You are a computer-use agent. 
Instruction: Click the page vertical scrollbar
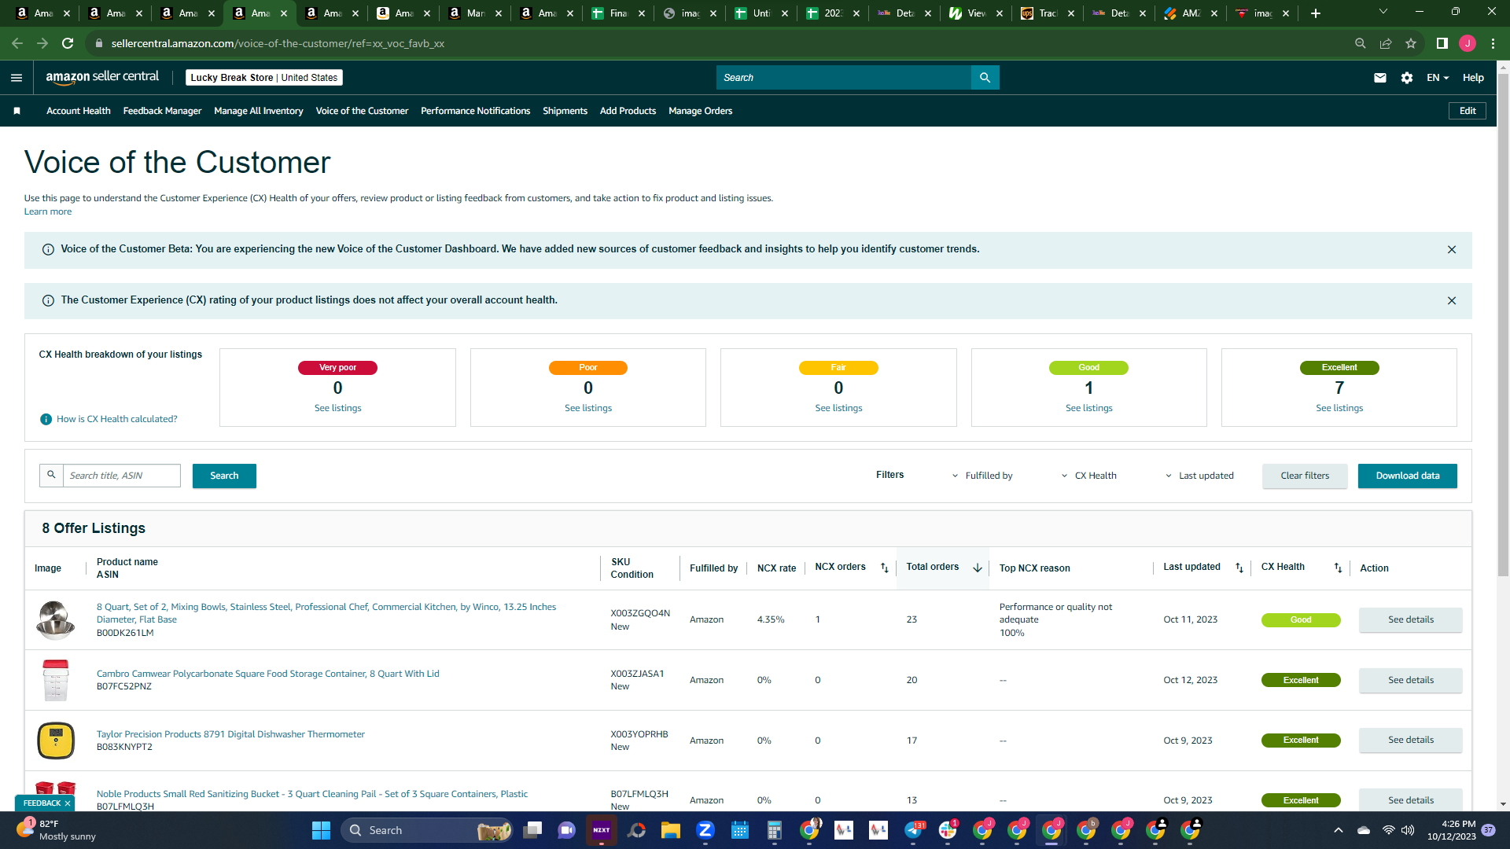pos(1503,326)
